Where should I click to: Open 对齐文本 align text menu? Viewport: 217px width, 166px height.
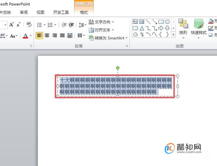(x=101, y=30)
